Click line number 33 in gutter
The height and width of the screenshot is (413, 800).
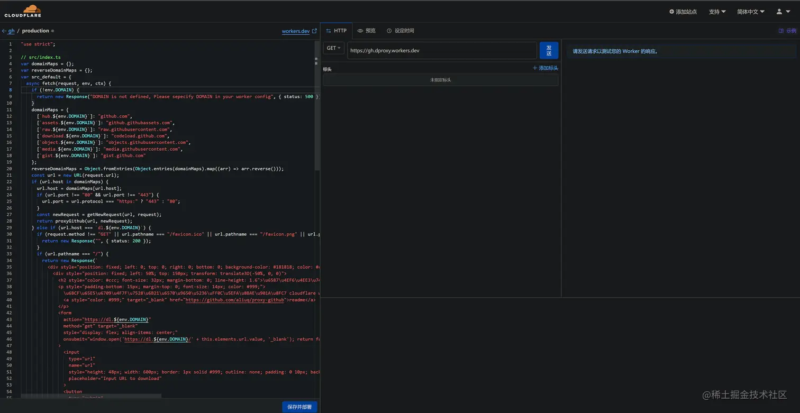(10, 254)
